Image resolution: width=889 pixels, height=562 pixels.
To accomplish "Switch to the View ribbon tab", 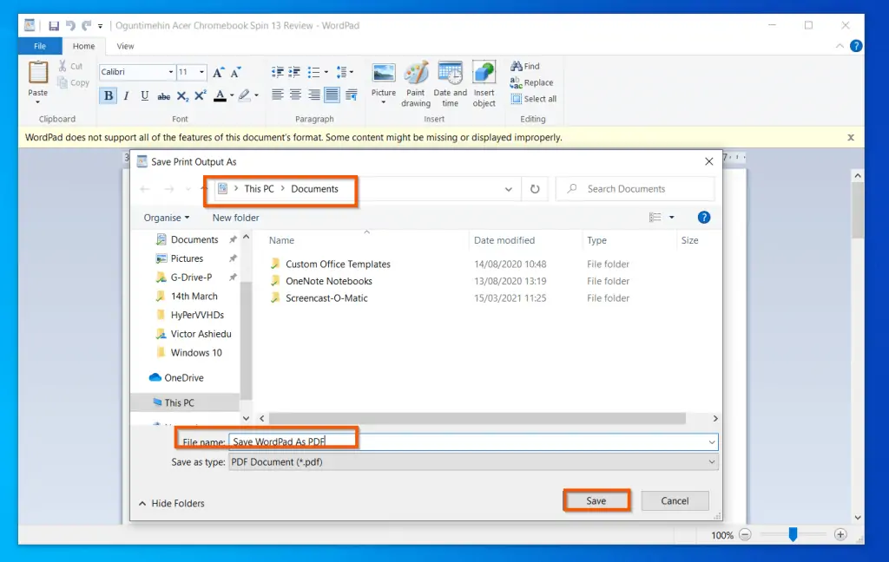I will [125, 46].
